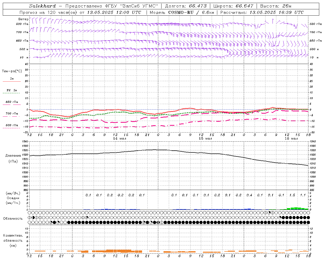The image size is (323, 258).
Task: Click the 1.5 precipitation value
Action: coord(292,195)
